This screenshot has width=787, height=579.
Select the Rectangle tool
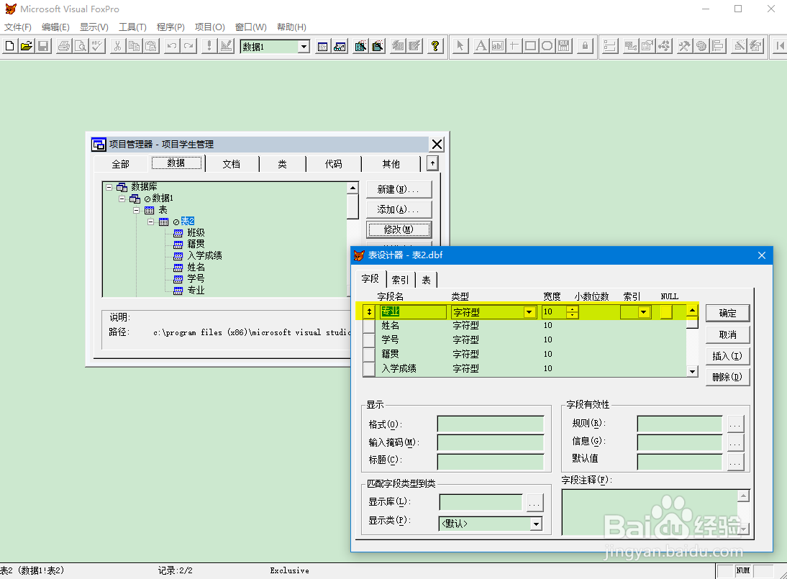(530, 46)
